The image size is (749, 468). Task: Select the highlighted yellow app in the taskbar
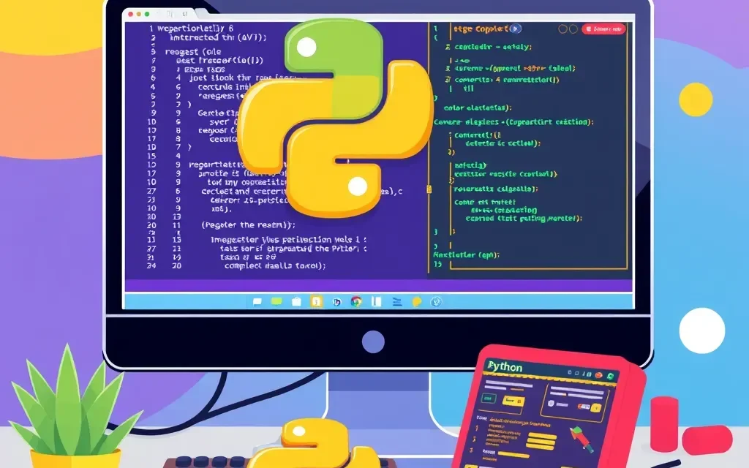pos(316,301)
